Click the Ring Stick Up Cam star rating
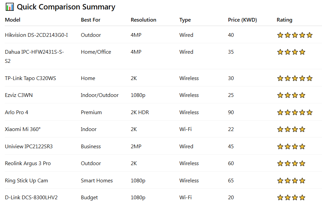Viewport: 322px width, 206px height. coord(291,181)
